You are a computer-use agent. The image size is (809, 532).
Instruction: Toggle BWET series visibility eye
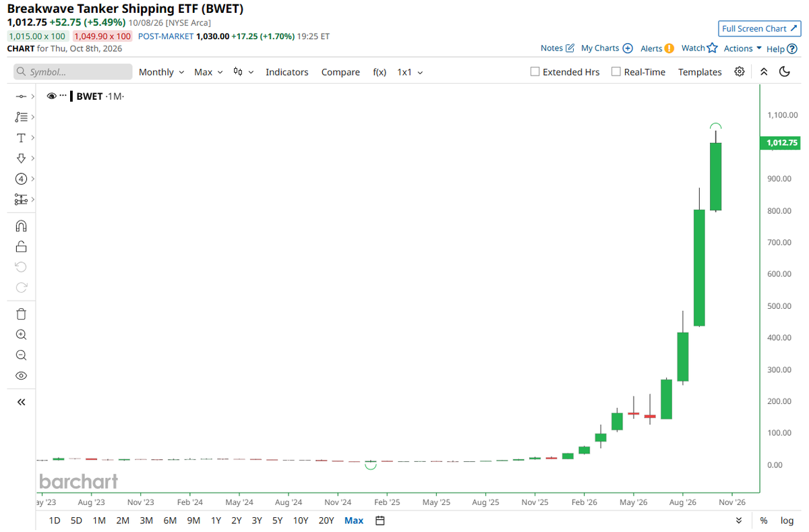(x=52, y=96)
